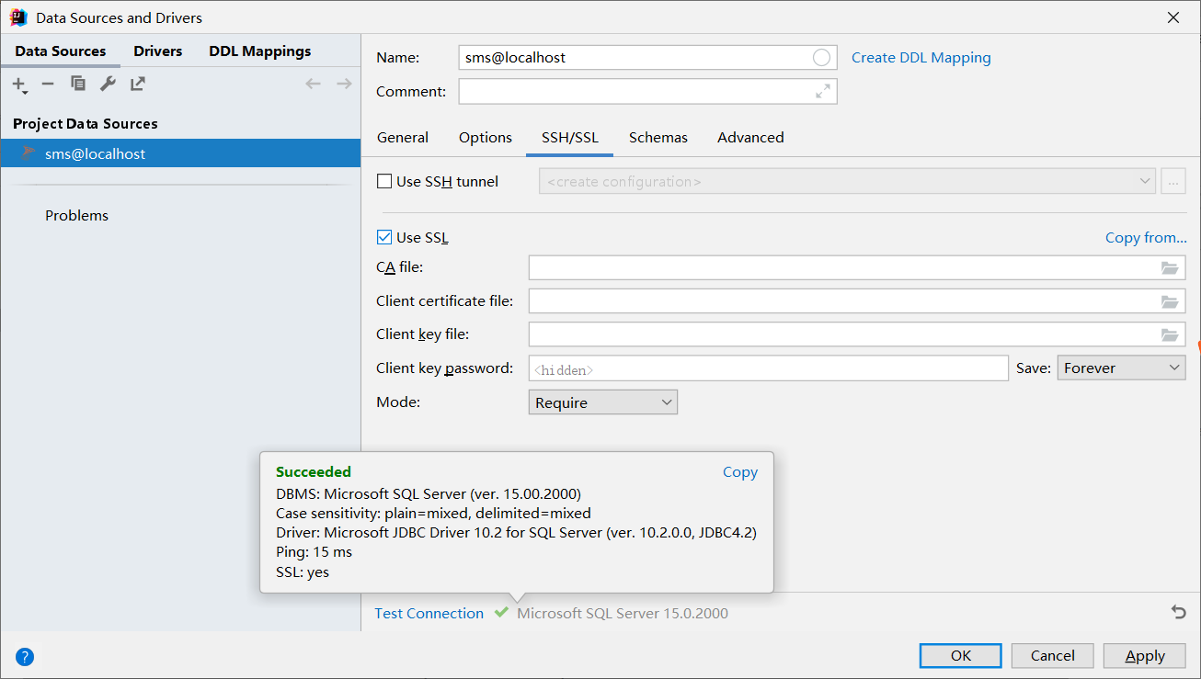The image size is (1201, 679).
Task: Uncheck the Use SSL checkbox
Action: 384,238
